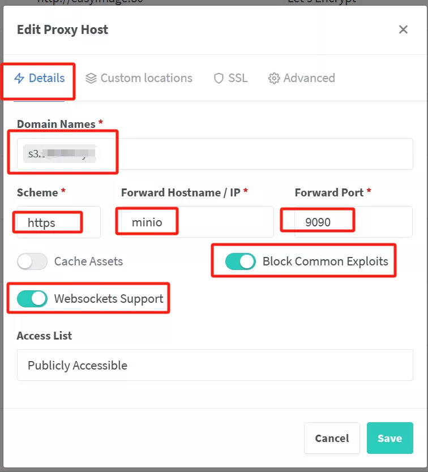Save the proxy host settings
Viewport: 428px width, 472px height.
tap(390, 438)
